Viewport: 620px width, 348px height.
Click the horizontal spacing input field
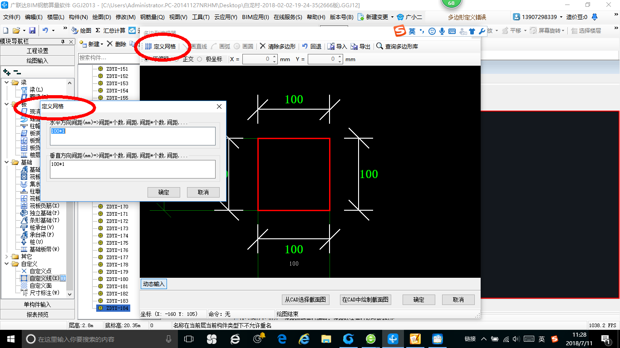pos(133,136)
